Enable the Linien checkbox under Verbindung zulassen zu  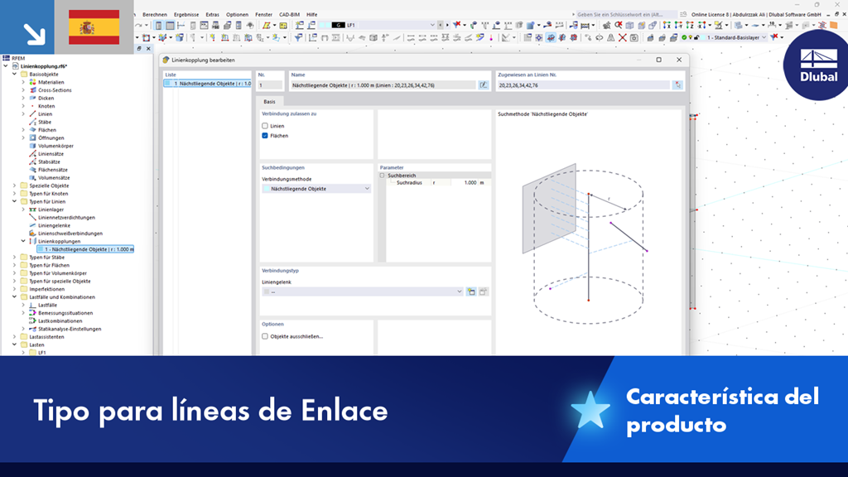265,126
